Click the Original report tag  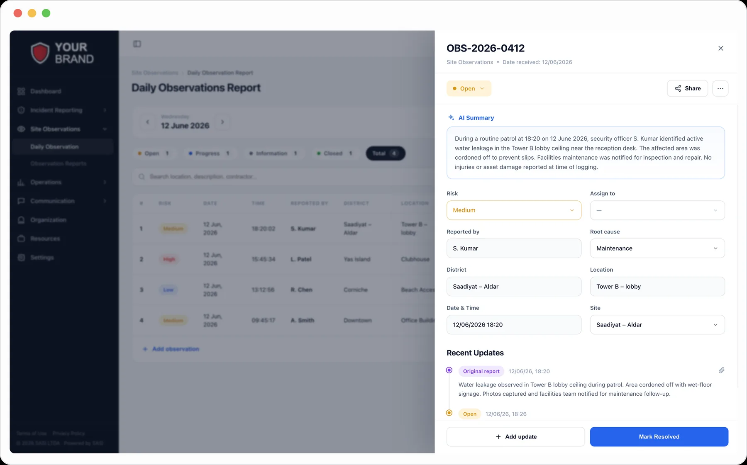[481, 371]
